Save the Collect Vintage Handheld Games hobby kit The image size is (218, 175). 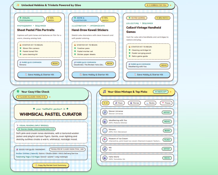click(x=148, y=75)
